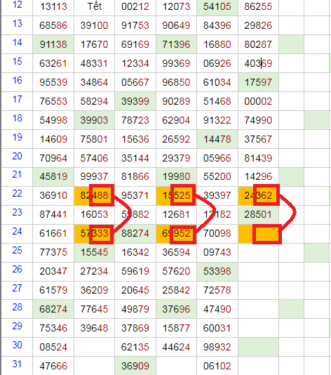Click cell with 00002
331x375 pixels.
click(258, 101)
